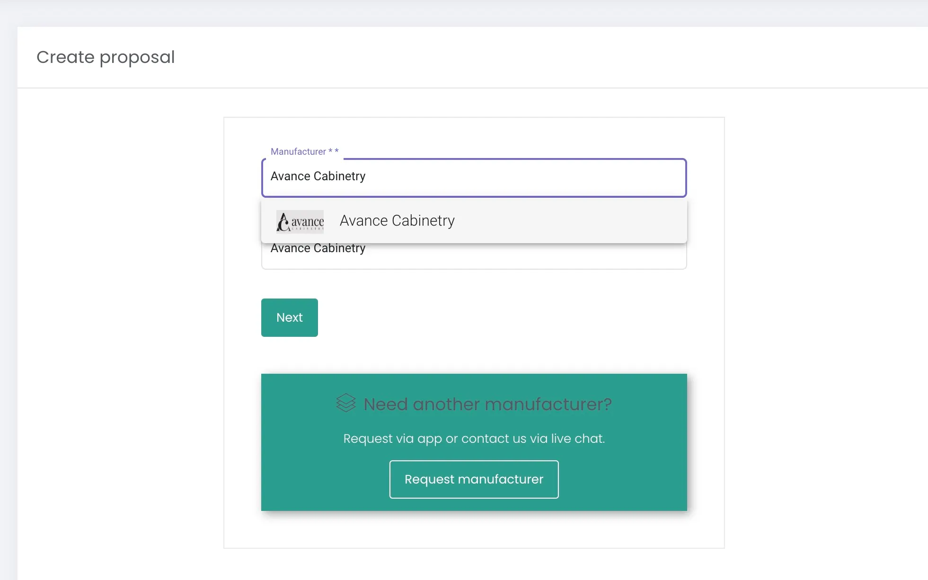Click the stacked layers icon
The image size is (928, 580).
[x=346, y=403]
